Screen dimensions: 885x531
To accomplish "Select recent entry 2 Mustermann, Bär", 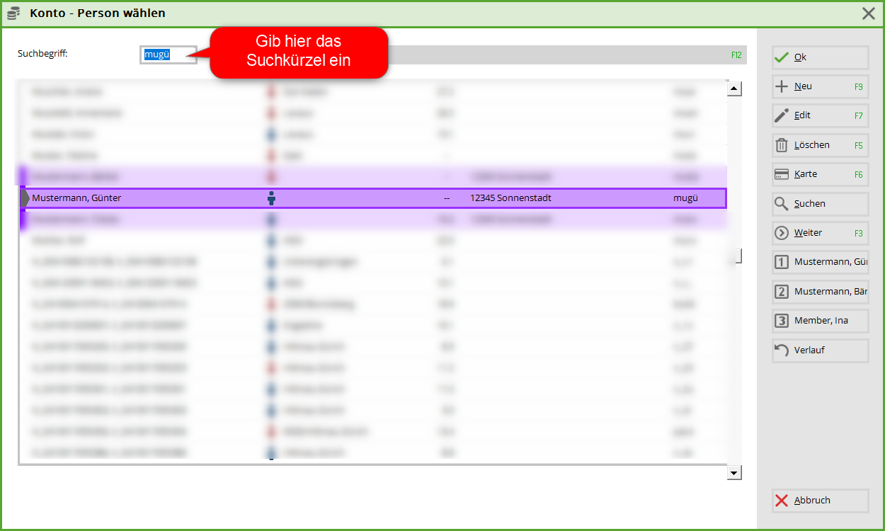I will (x=820, y=292).
